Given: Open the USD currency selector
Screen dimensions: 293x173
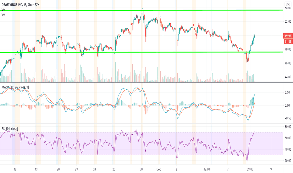Looking at the screenshot, I should [x=288, y=4].
